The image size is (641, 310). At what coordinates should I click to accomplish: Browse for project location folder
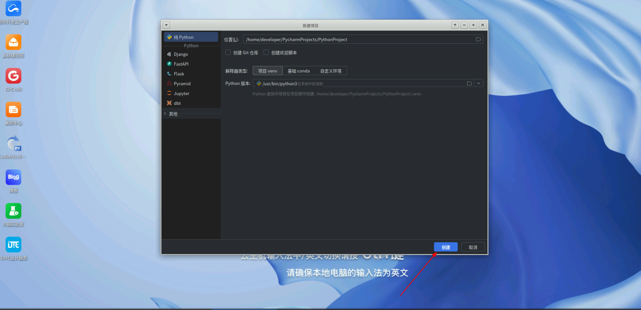click(x=478, y=39)
